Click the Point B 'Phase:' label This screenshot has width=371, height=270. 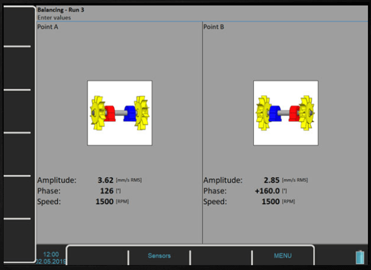tap(215, 191)
